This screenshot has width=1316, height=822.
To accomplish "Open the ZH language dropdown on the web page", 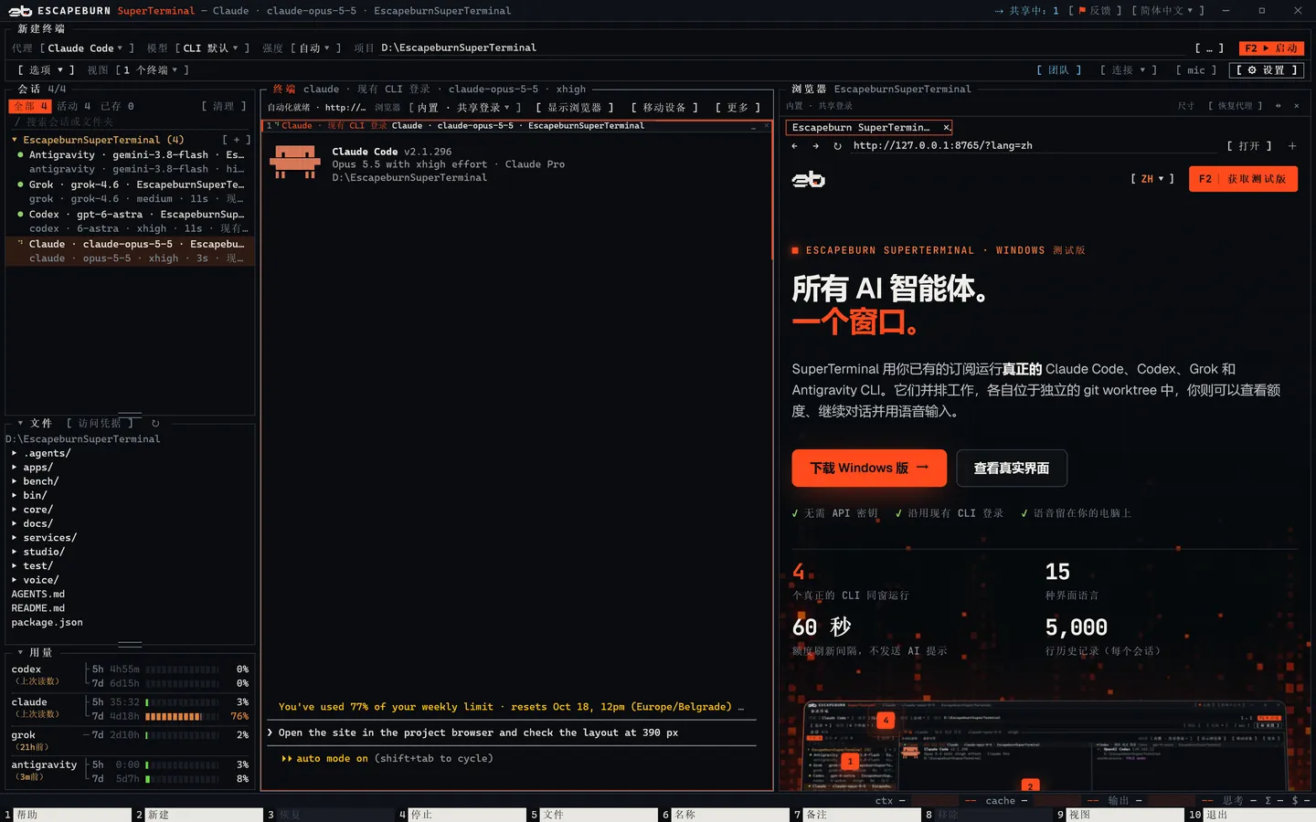I will 1152,179.
